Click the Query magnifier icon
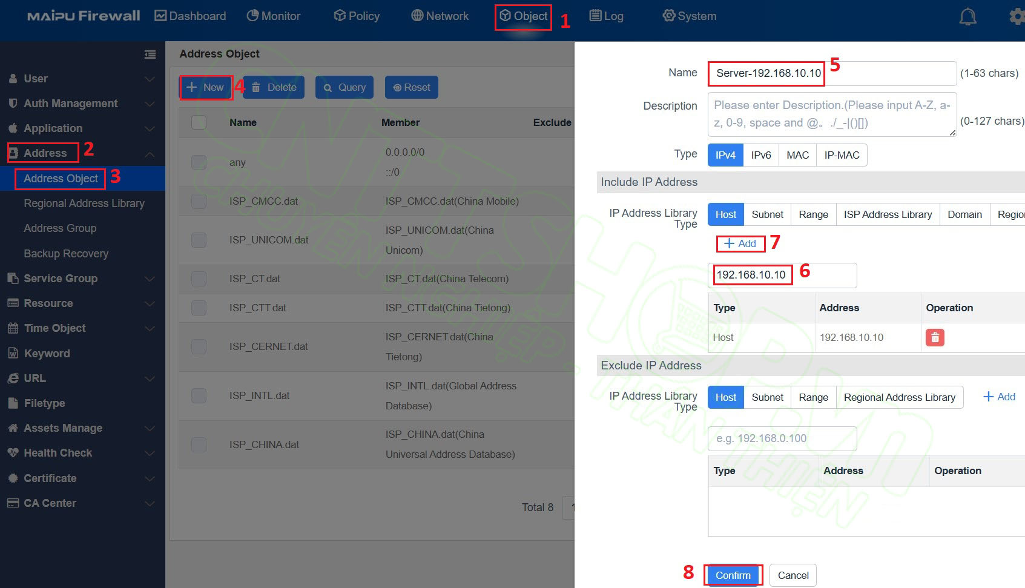Viewport: 1025px width, 588px height. coord(328,87)
